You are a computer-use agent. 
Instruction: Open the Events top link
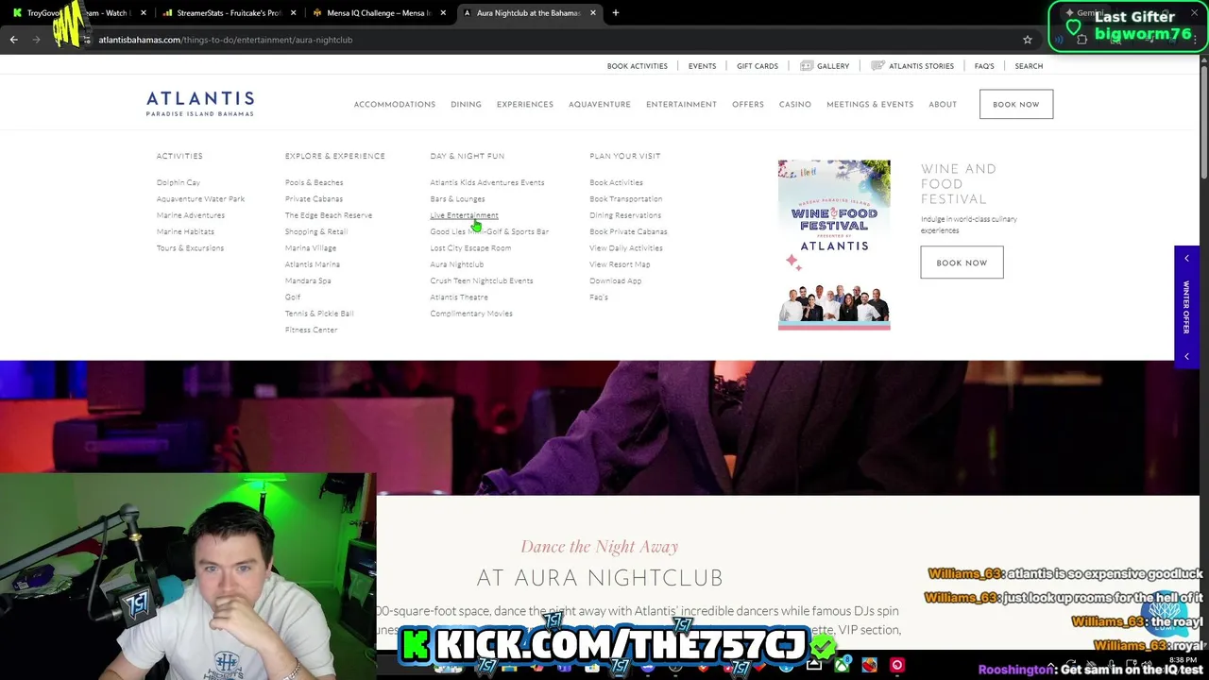702,66
